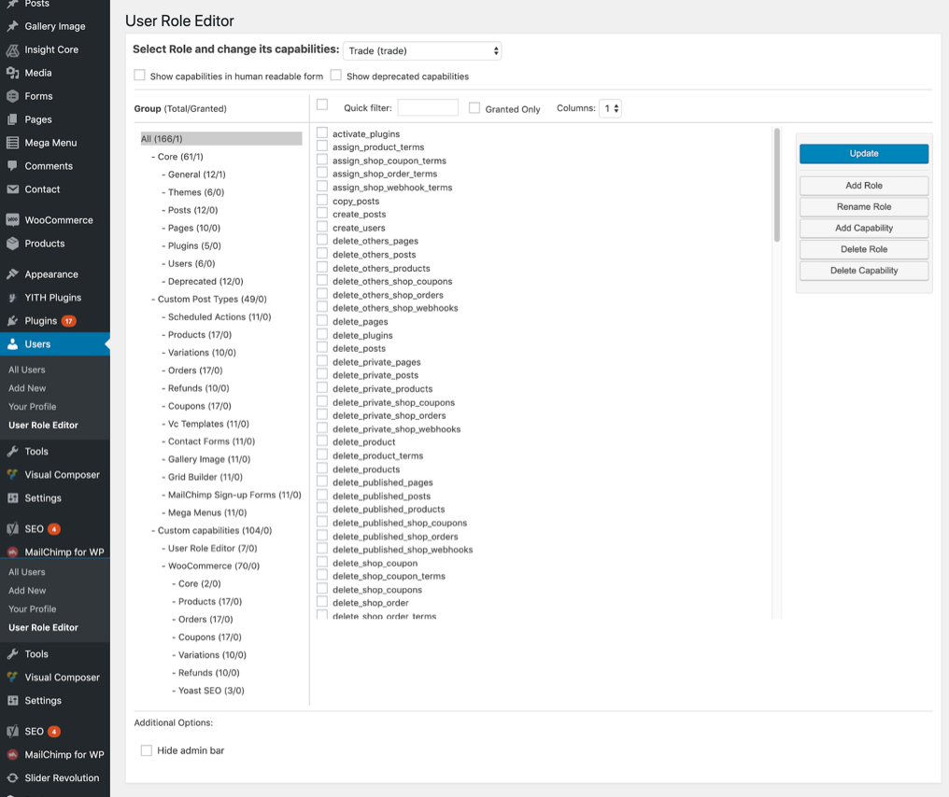
Task: Click the blue Update button
Action: pos(864,154)
